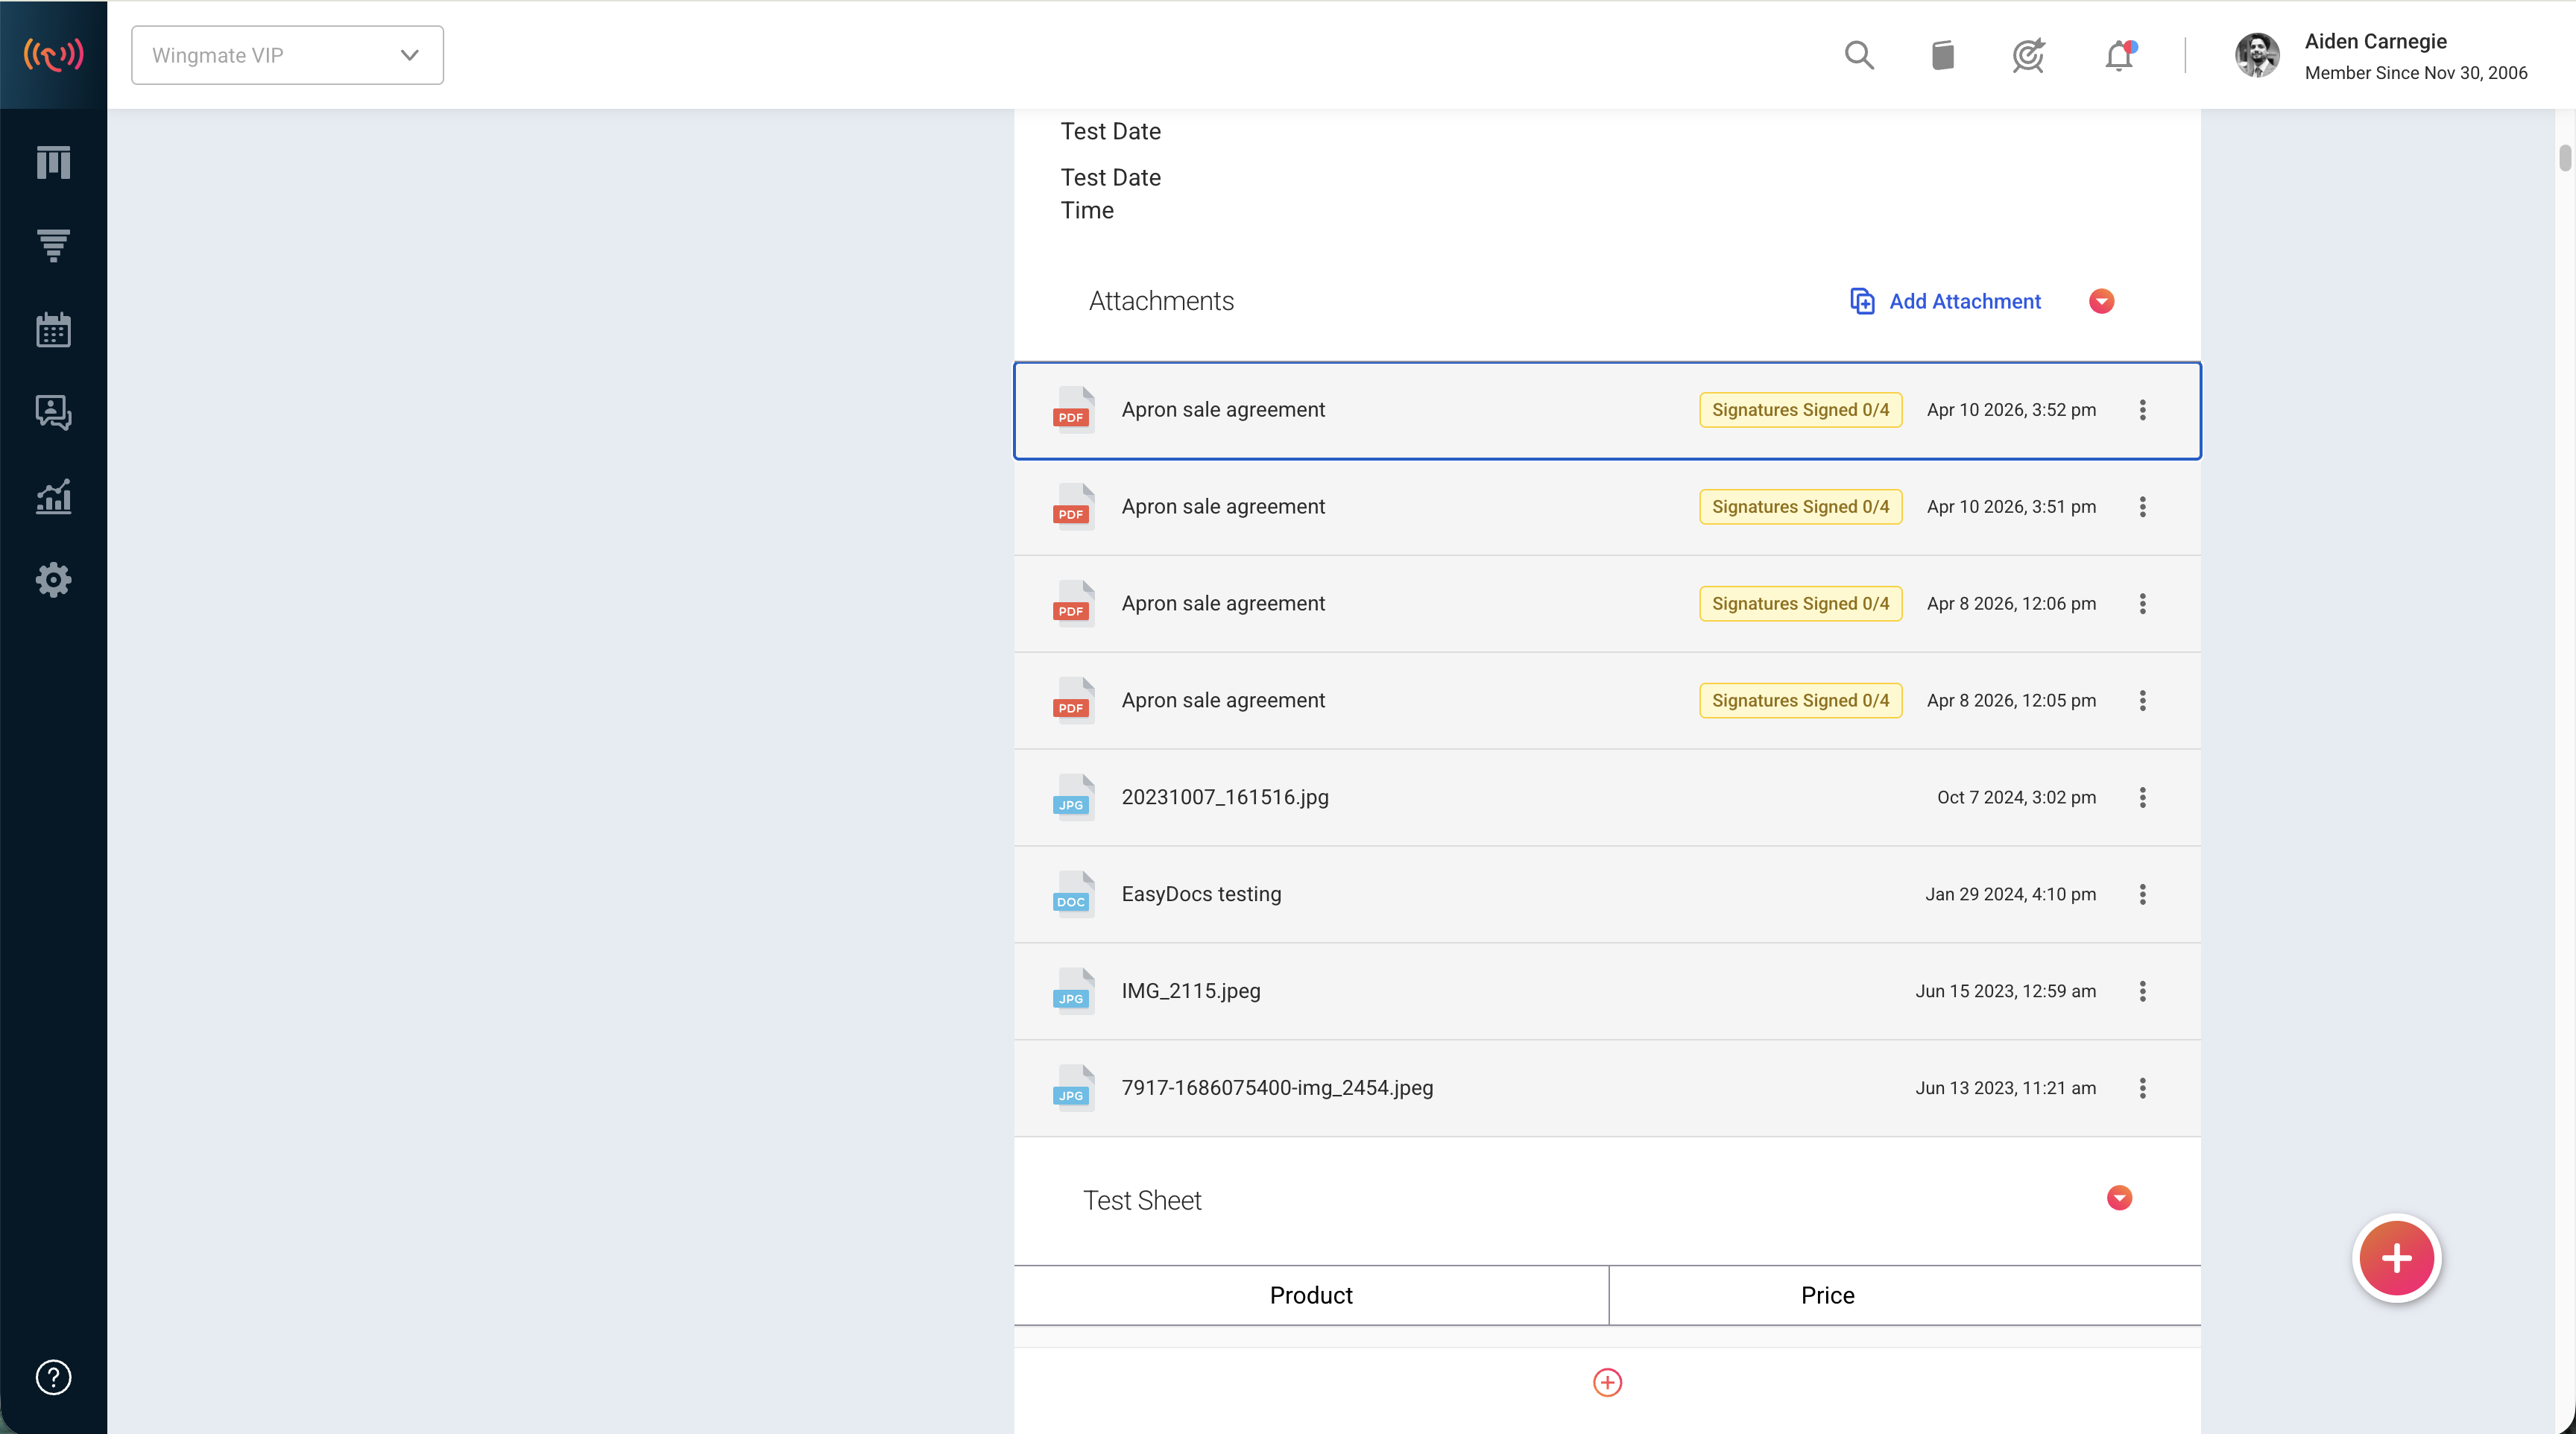2576x1434 pixels.
Task: Click the date Jun 15 2023, 12:59 am
Action: (x=2005, y=991)
